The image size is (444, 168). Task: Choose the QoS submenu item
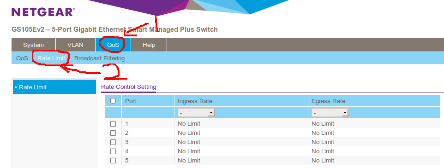[x=22, y=58]
